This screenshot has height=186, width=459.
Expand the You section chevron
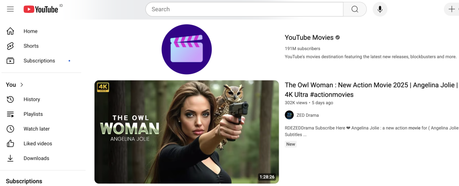coord(22,85)
